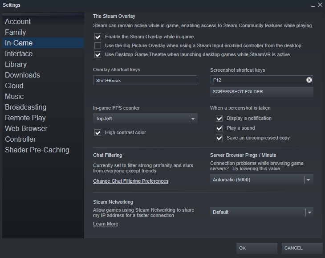Click the Overlay shortcut keys field
Screen dimensions: 325x258
coord(145,80)
